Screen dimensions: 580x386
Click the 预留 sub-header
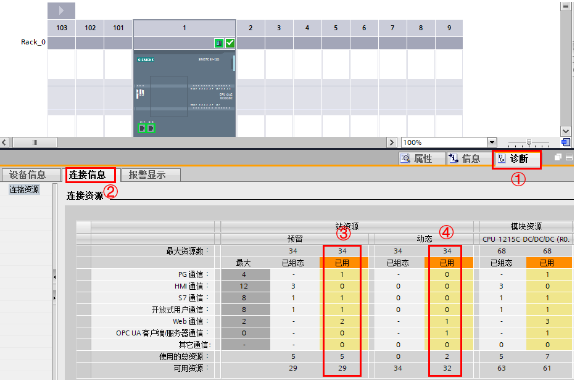295,239
